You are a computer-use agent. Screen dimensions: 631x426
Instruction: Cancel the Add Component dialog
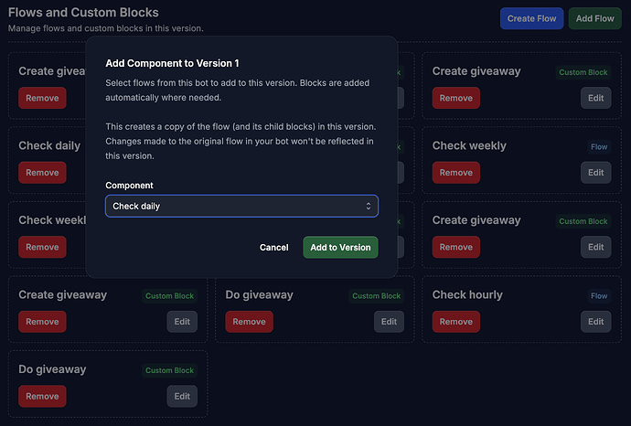coord(273,248)
